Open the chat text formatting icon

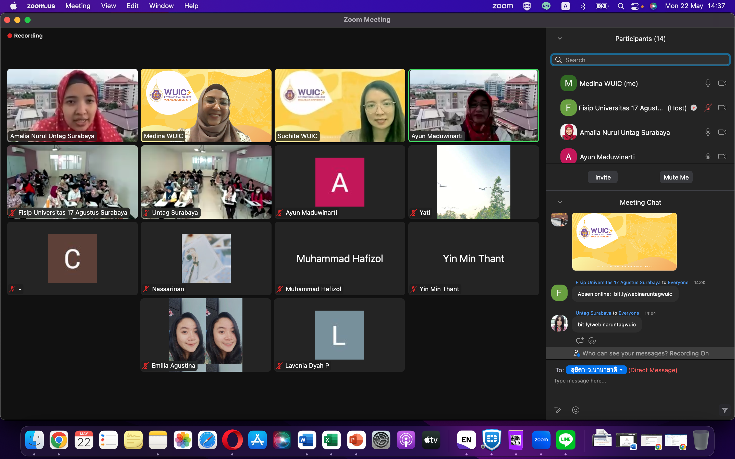click(558, 410)
